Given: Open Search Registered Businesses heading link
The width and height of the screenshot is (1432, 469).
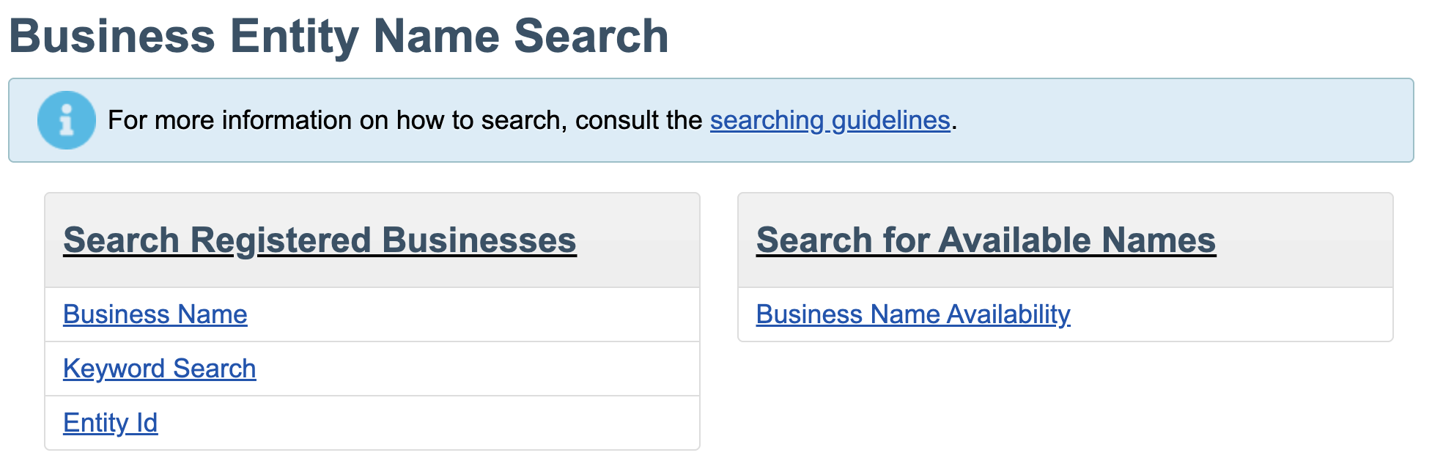Looking at the screenshot, I should click(320, 240).
